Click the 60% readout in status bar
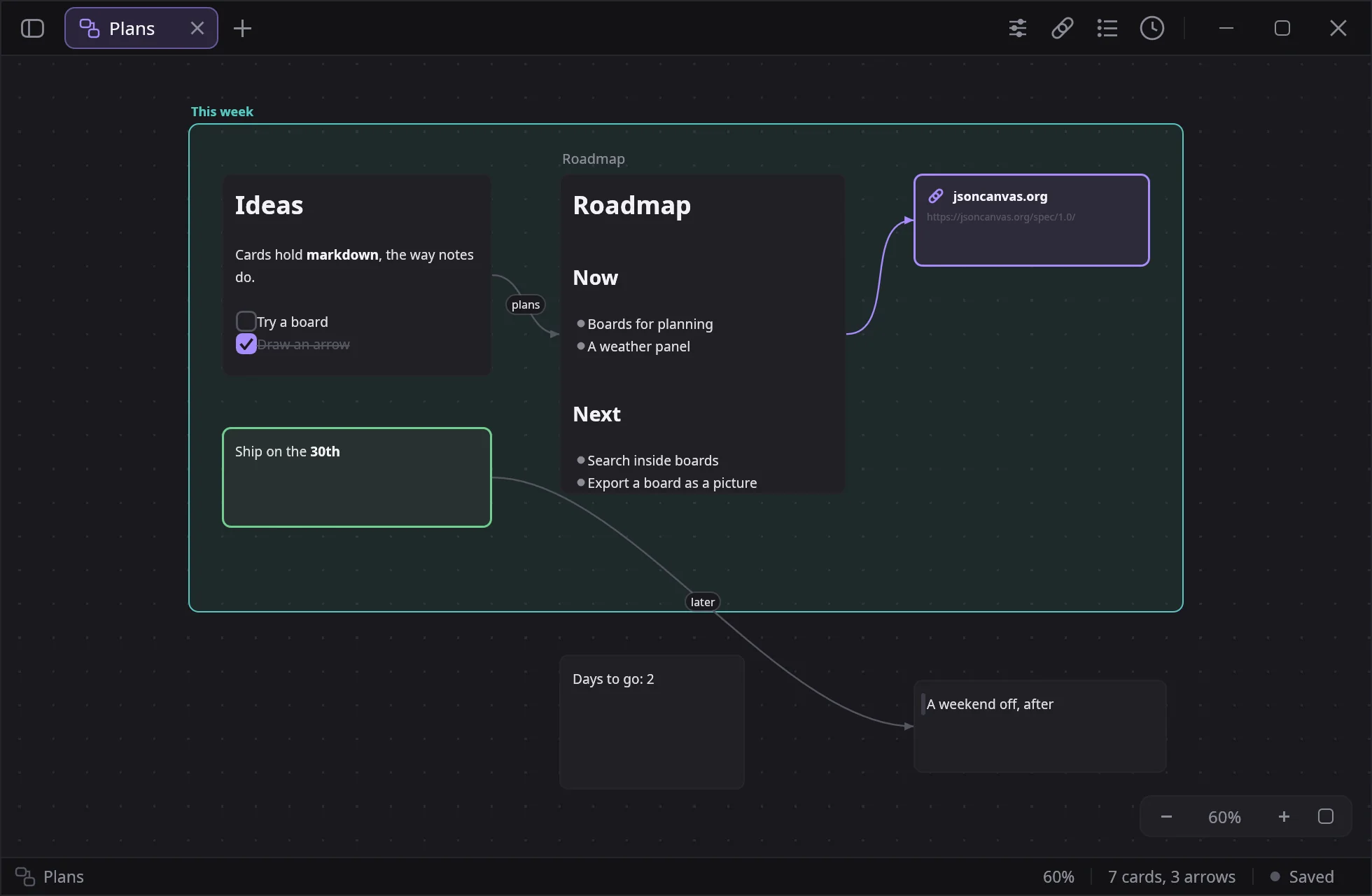Screen dimensions: 1372x896 (1058, 876)
